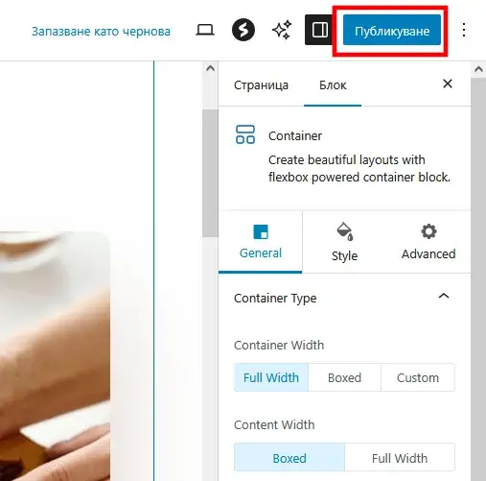
Task: Open the Advanced settings tab
Action: pyautogui.click(x=428, y=242)
